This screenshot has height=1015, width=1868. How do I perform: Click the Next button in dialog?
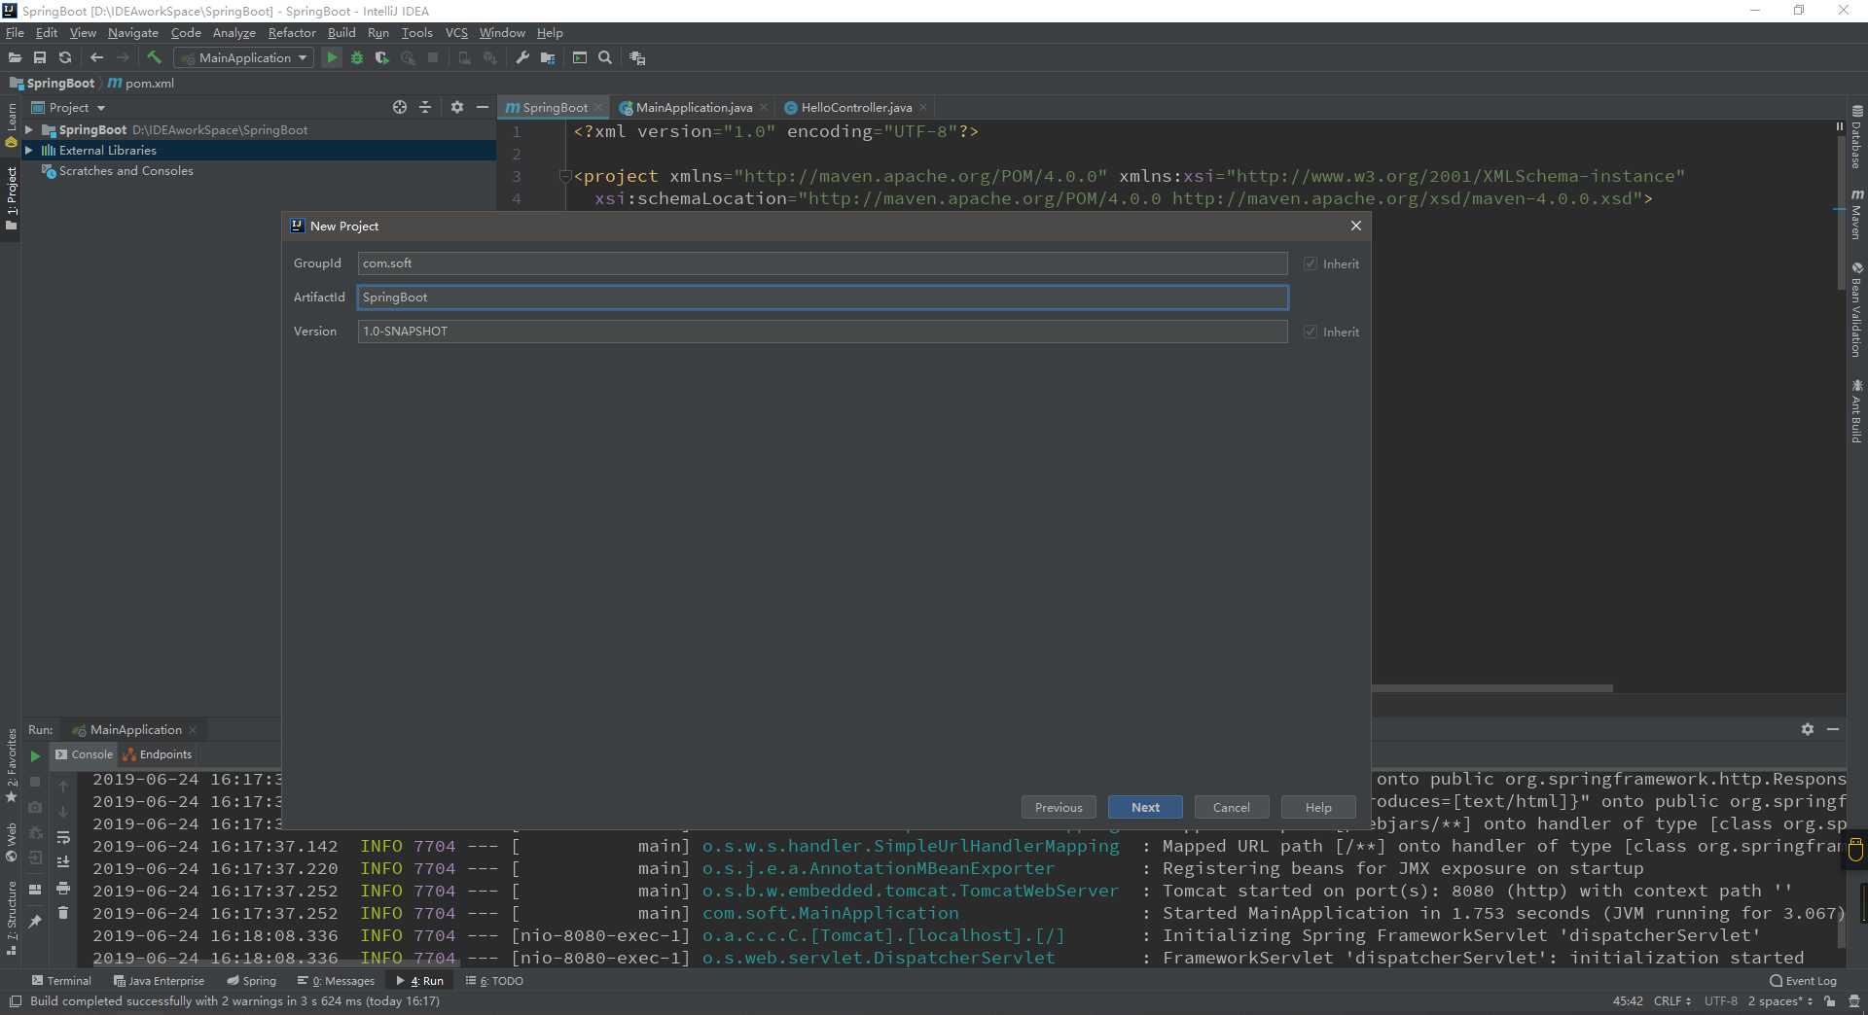pyautogui.click(x=1145, y=807)
